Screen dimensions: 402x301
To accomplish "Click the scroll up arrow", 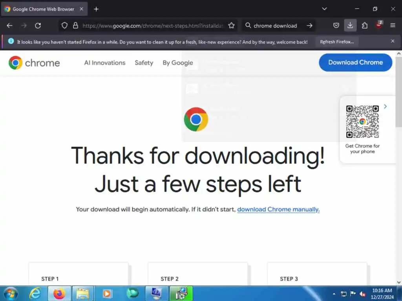I will click(399, 54).
